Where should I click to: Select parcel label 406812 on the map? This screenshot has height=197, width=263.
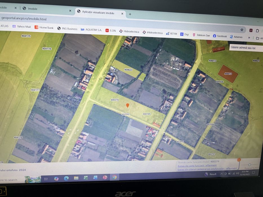pyautogui.click(x=212, y=61)
